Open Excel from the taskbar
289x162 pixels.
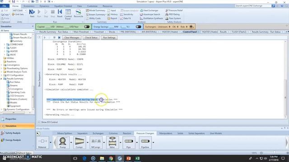coord(137,158)
